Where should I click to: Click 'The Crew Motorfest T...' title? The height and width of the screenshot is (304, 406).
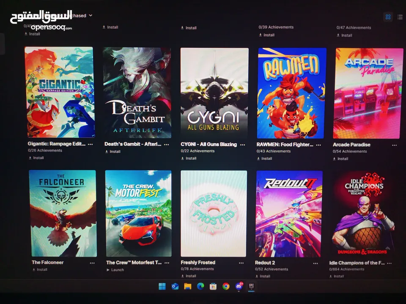[x=134, y=262]
